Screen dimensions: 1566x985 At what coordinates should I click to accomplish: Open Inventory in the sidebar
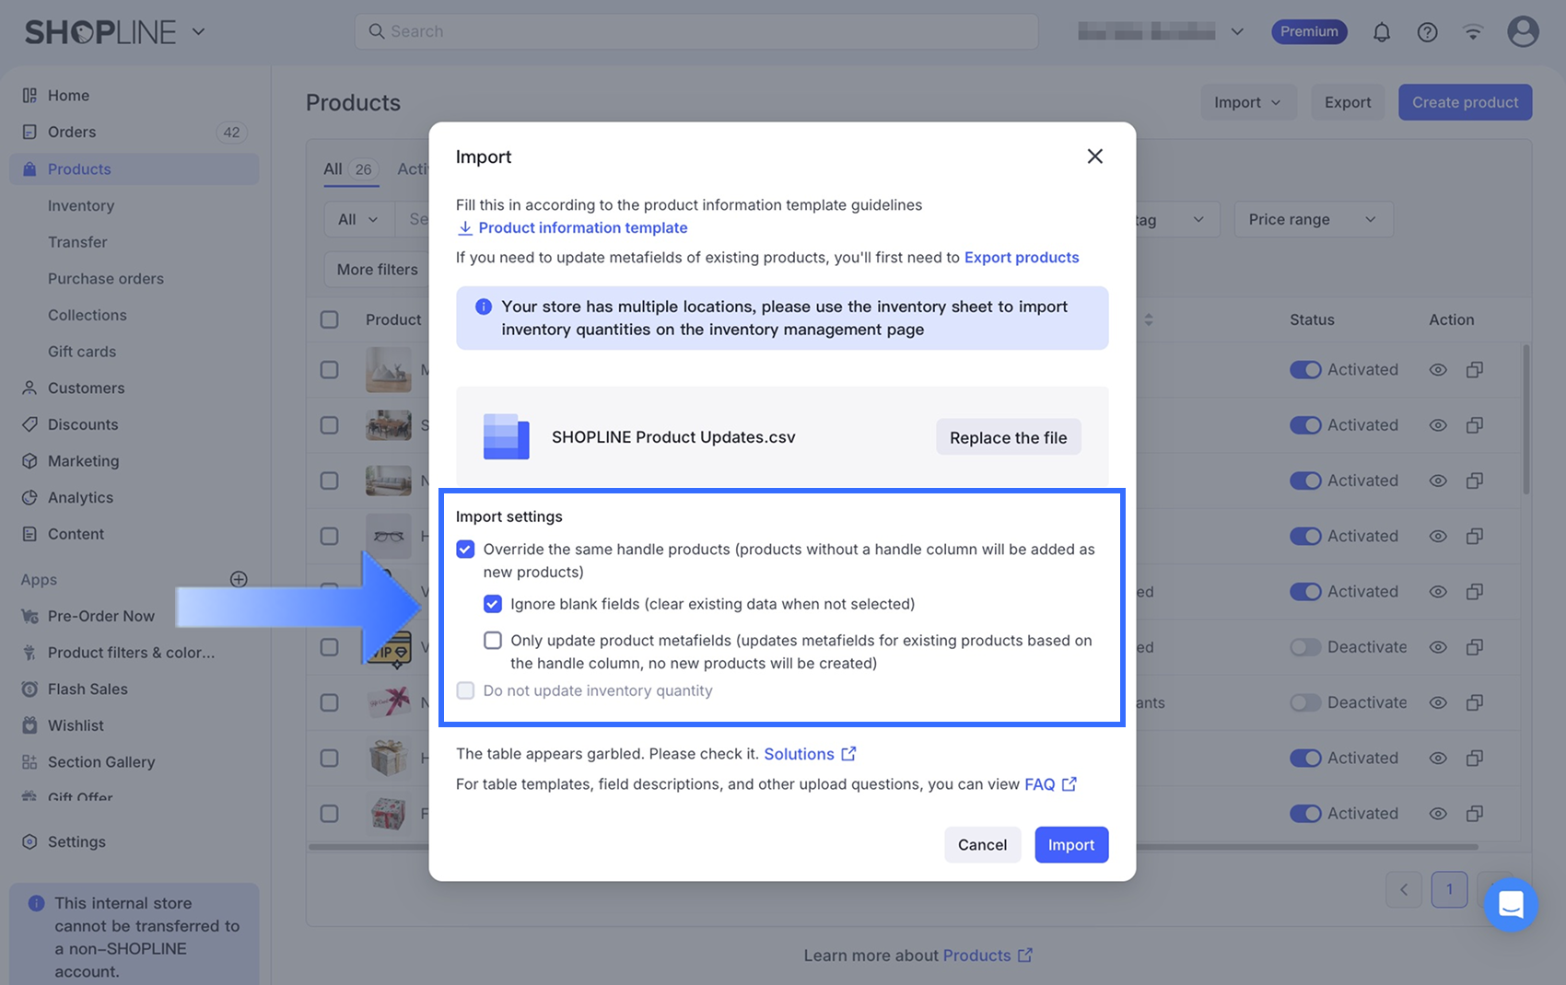coord(81,205)
